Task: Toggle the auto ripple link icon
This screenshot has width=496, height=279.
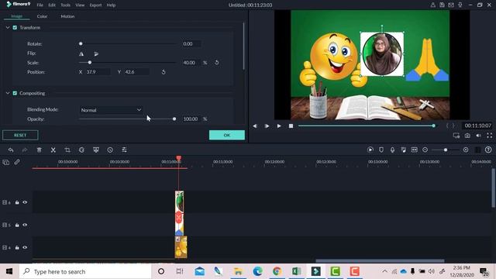Action: tap(17, 162)
